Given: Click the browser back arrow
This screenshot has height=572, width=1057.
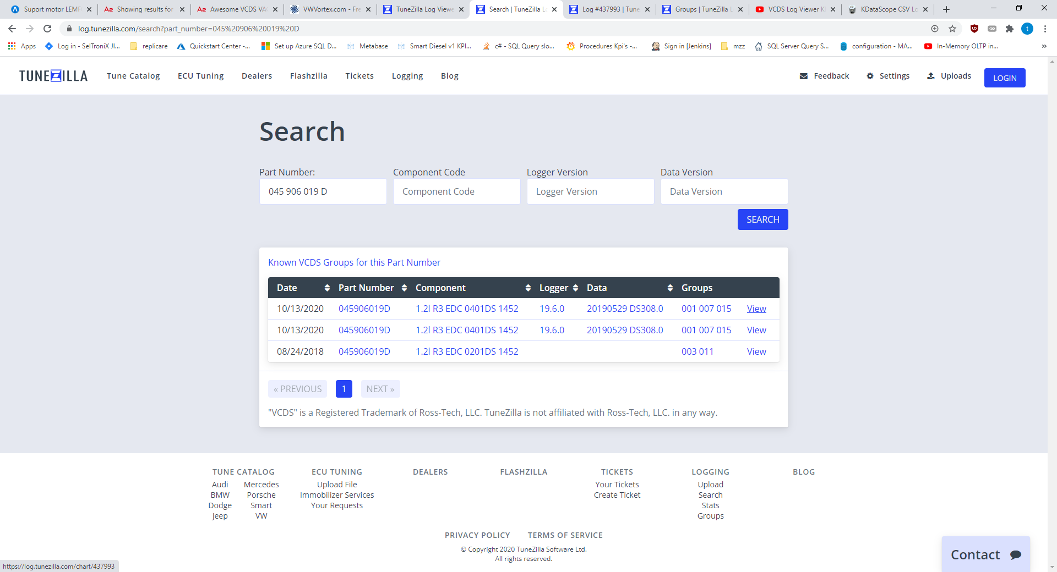Looking at the screenshot, I should click(12, 29).
